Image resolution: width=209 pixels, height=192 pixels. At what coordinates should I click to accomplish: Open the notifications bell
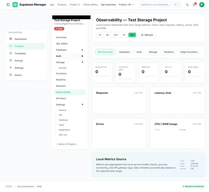[x=194, y=5]
